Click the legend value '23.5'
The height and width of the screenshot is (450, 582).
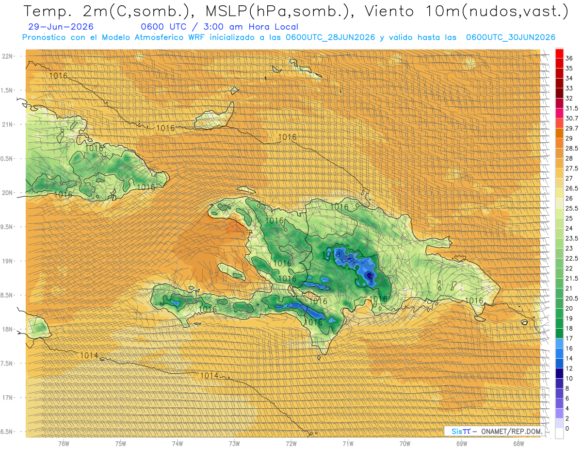tap(572, 238)
